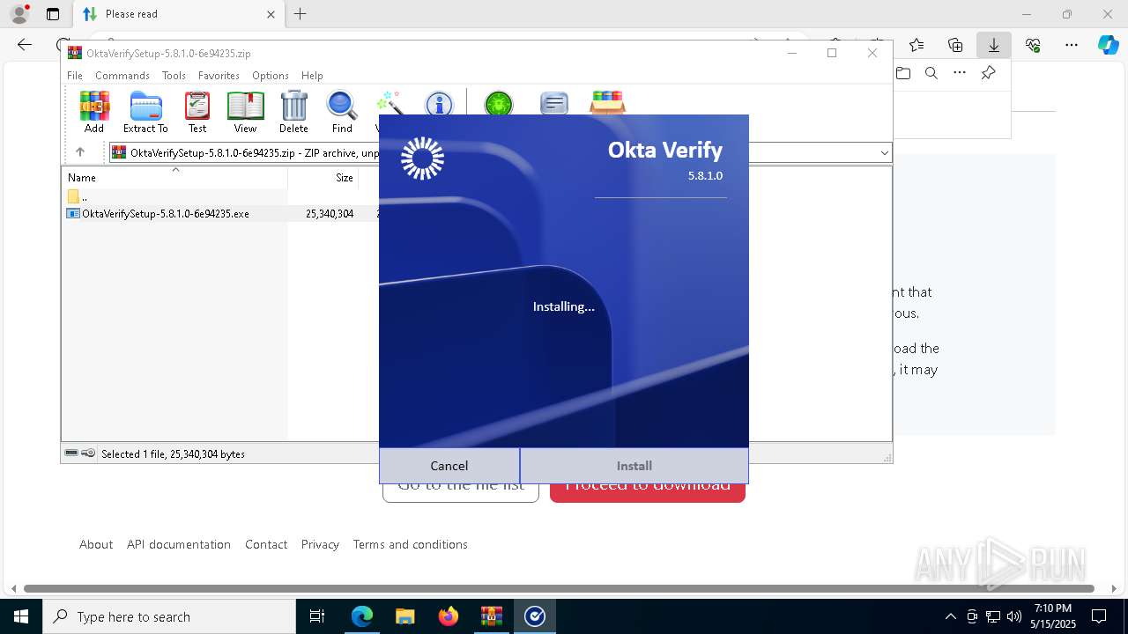
Task: Click the Okta Verify logo
Action: (422, 158)
